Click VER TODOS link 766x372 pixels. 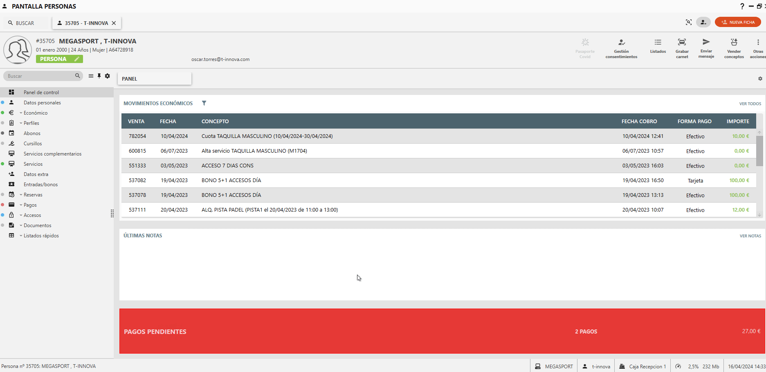click(750, 104)
